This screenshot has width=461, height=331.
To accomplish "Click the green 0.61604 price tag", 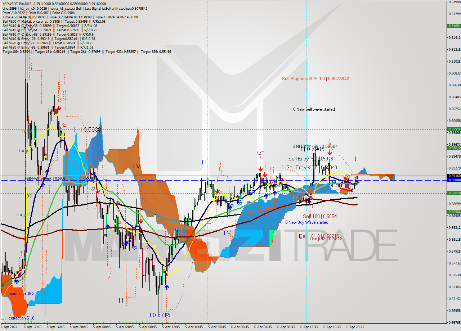I will [454, 26].
